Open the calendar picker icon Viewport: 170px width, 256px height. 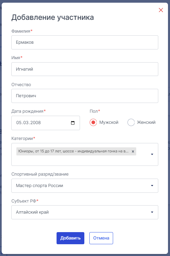pyautogui.click(x=73, y=123)
